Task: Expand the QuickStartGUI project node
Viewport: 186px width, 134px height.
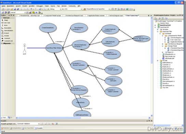Action: pos(155,25)
